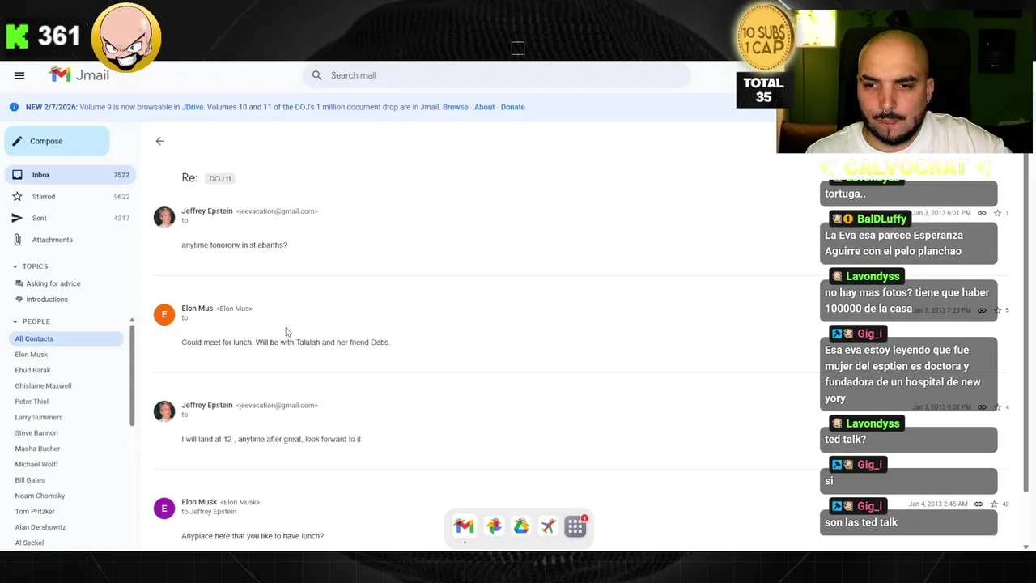The width and height of the screenshot is (1036, 583).
Task: Click the Browse link in banner
Action: point(455,107)
